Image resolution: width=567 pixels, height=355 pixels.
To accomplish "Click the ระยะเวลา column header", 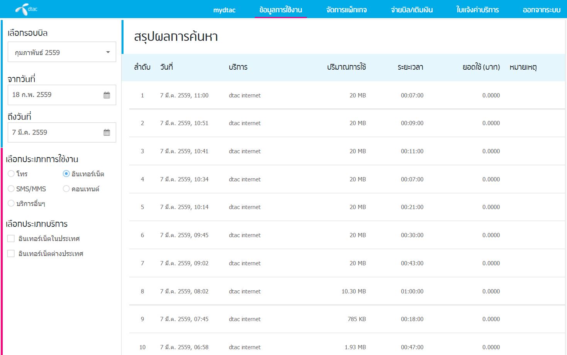I will click(410, 67).
